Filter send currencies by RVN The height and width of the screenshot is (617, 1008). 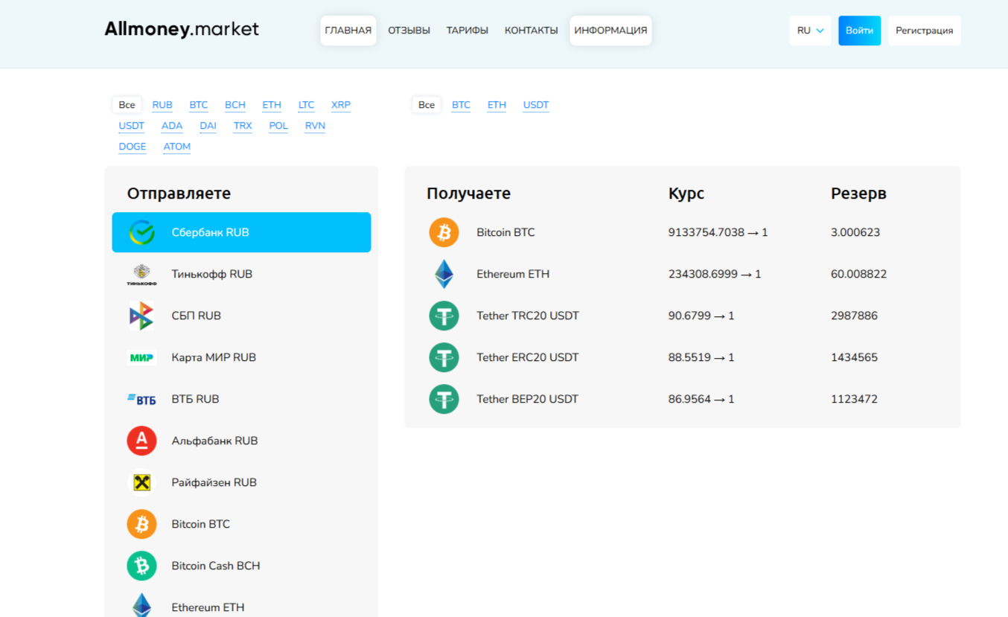pyautogui.click(x=315, y=126)
